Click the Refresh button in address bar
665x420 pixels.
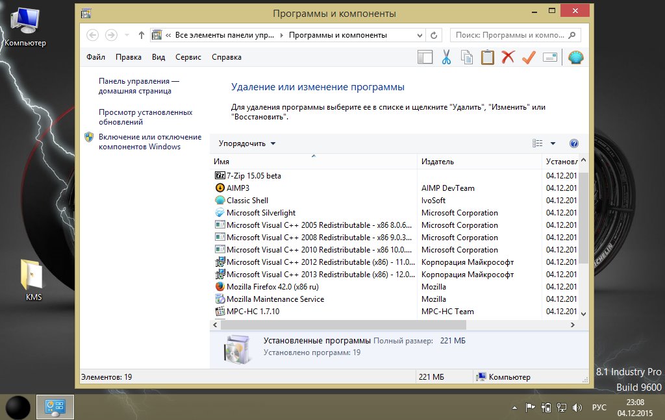(x=433, y=35)
